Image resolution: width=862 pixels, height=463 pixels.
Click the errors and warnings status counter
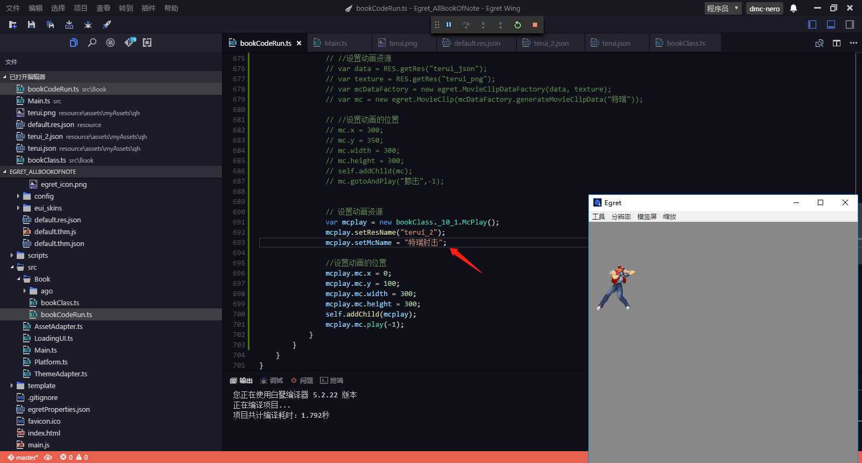74,458
